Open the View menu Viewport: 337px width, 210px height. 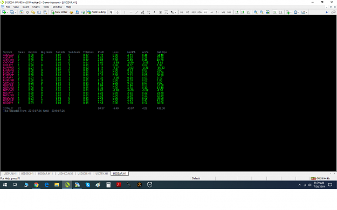[16, 7]
